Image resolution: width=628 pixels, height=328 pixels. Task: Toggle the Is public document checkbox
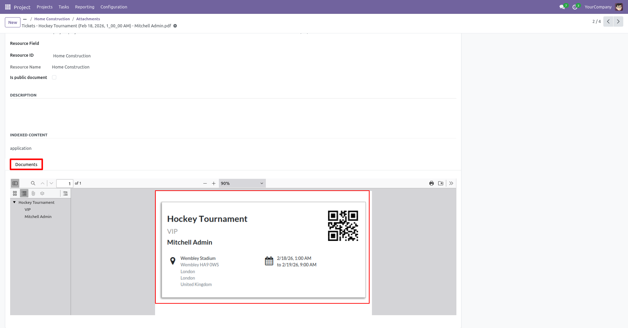(x=54, y=77)
